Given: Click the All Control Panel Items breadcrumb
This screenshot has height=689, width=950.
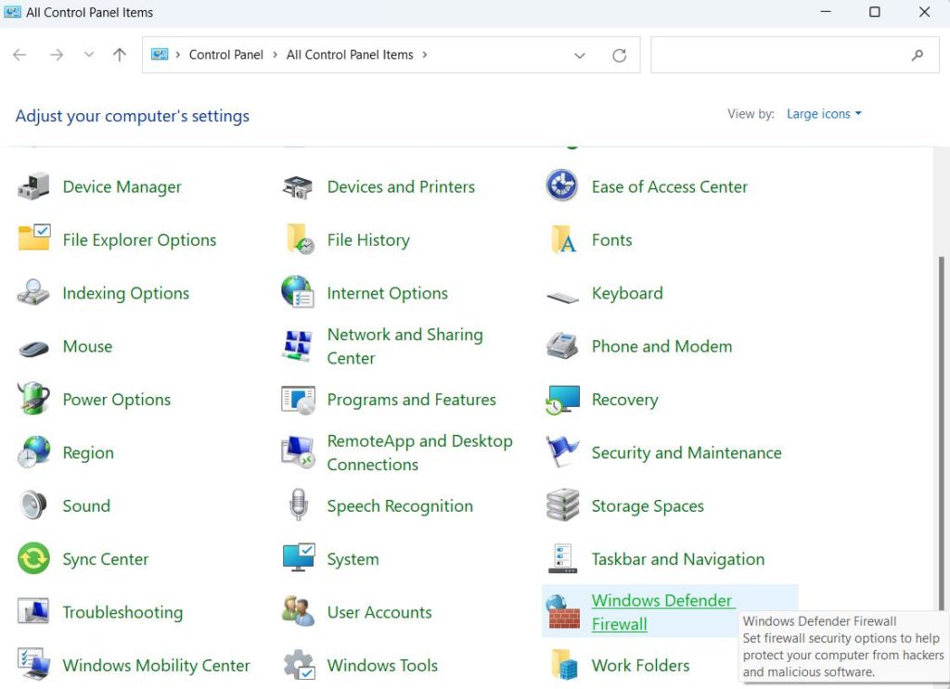Looking at the screenshot, I should (x=350, y=55).
